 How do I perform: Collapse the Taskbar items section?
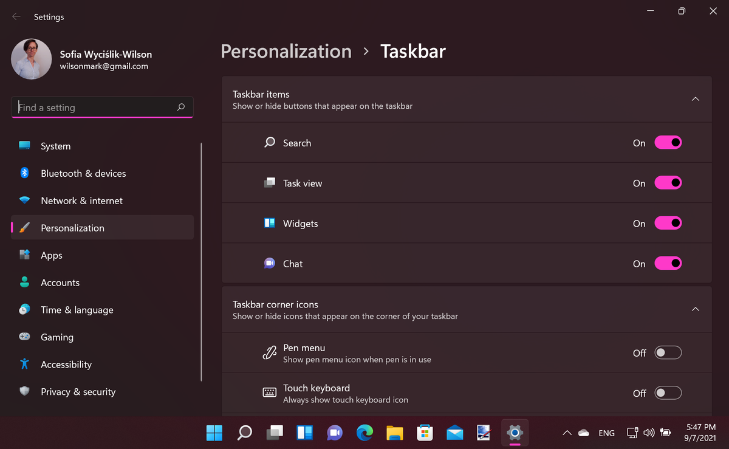(x=695, y=98)
